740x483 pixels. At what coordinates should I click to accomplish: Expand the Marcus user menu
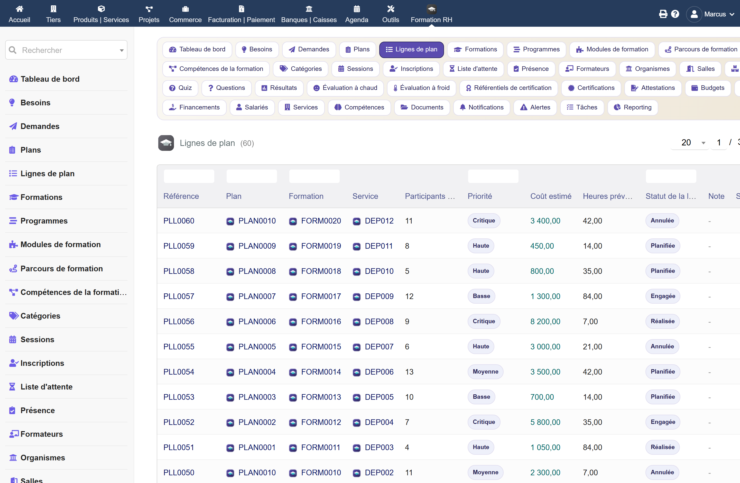tap(710, 14)
